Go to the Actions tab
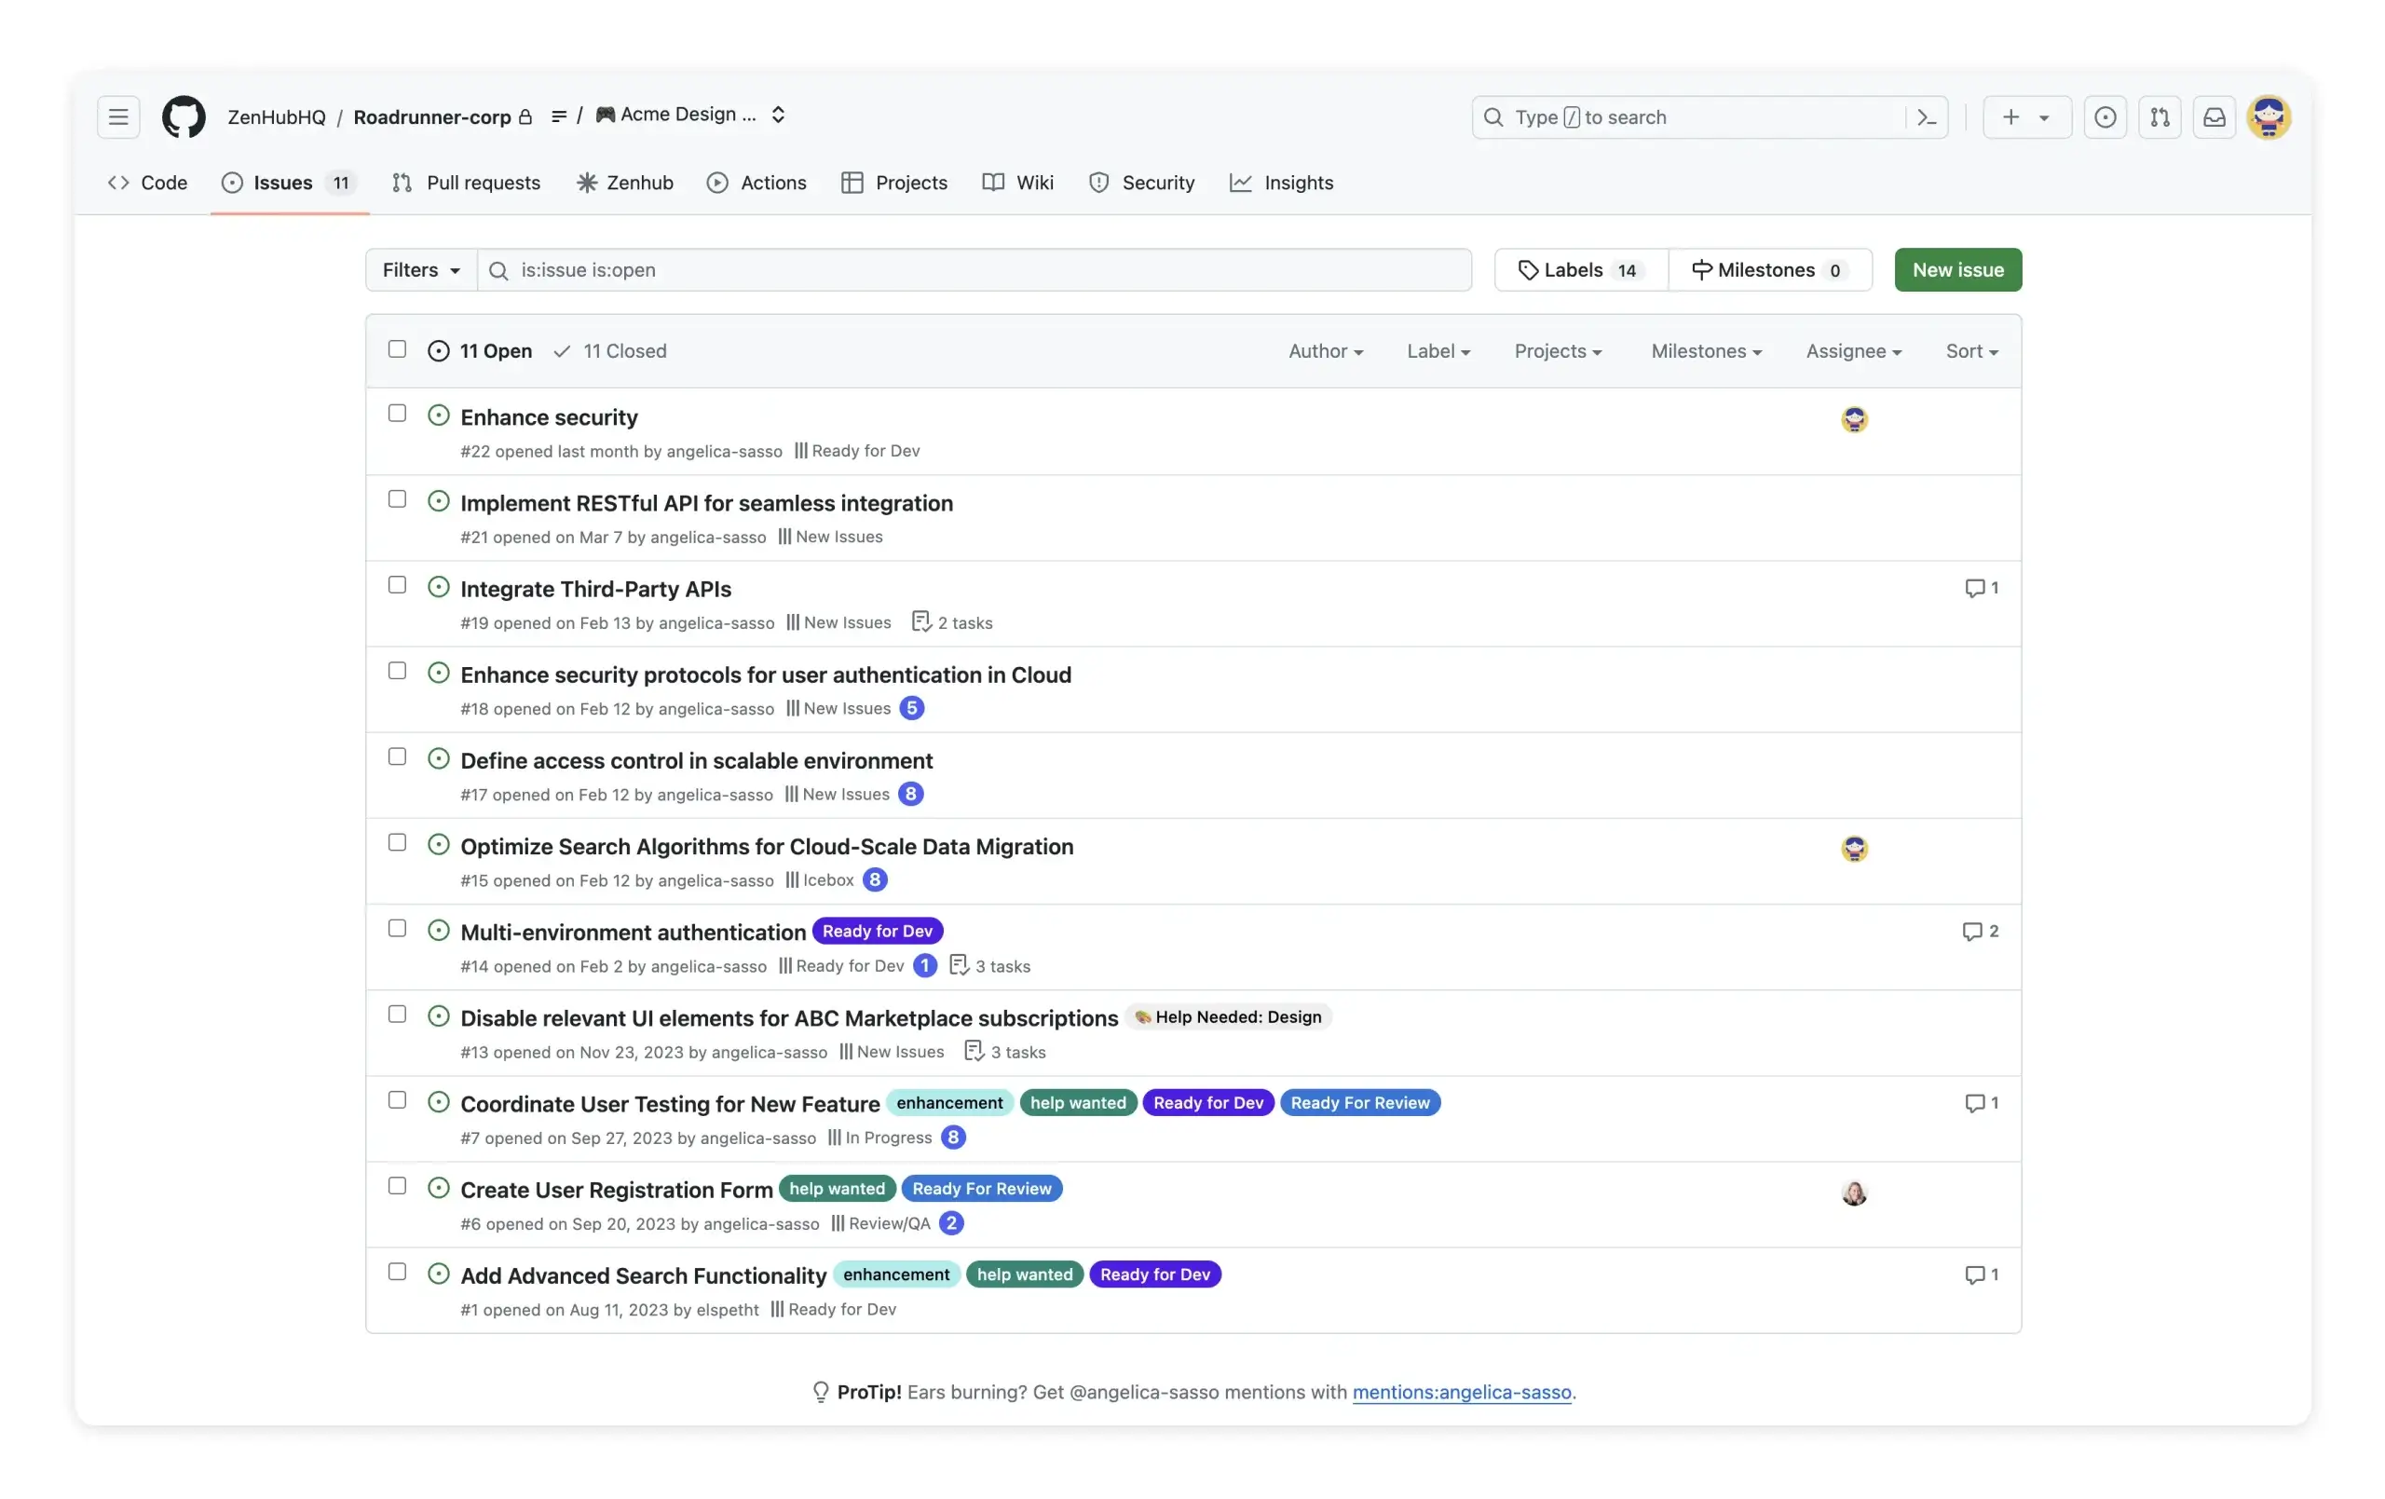Viewport: 2385px width, 1499px height. point(756,183)
